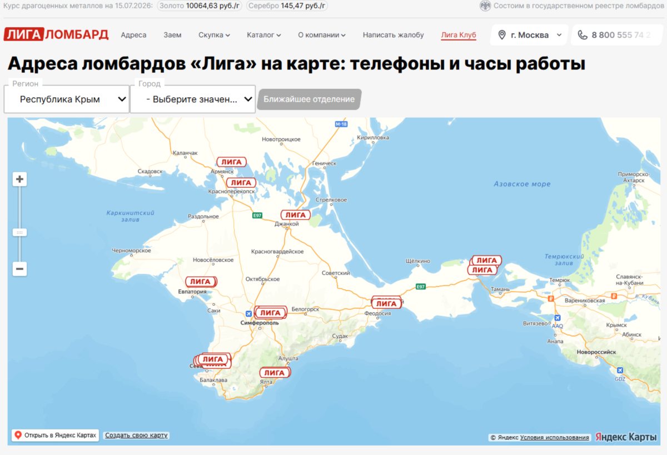The height and width of the screenshot is (455, 667).
Task: Expand the Скупка menu
Action: pos(214,35)
